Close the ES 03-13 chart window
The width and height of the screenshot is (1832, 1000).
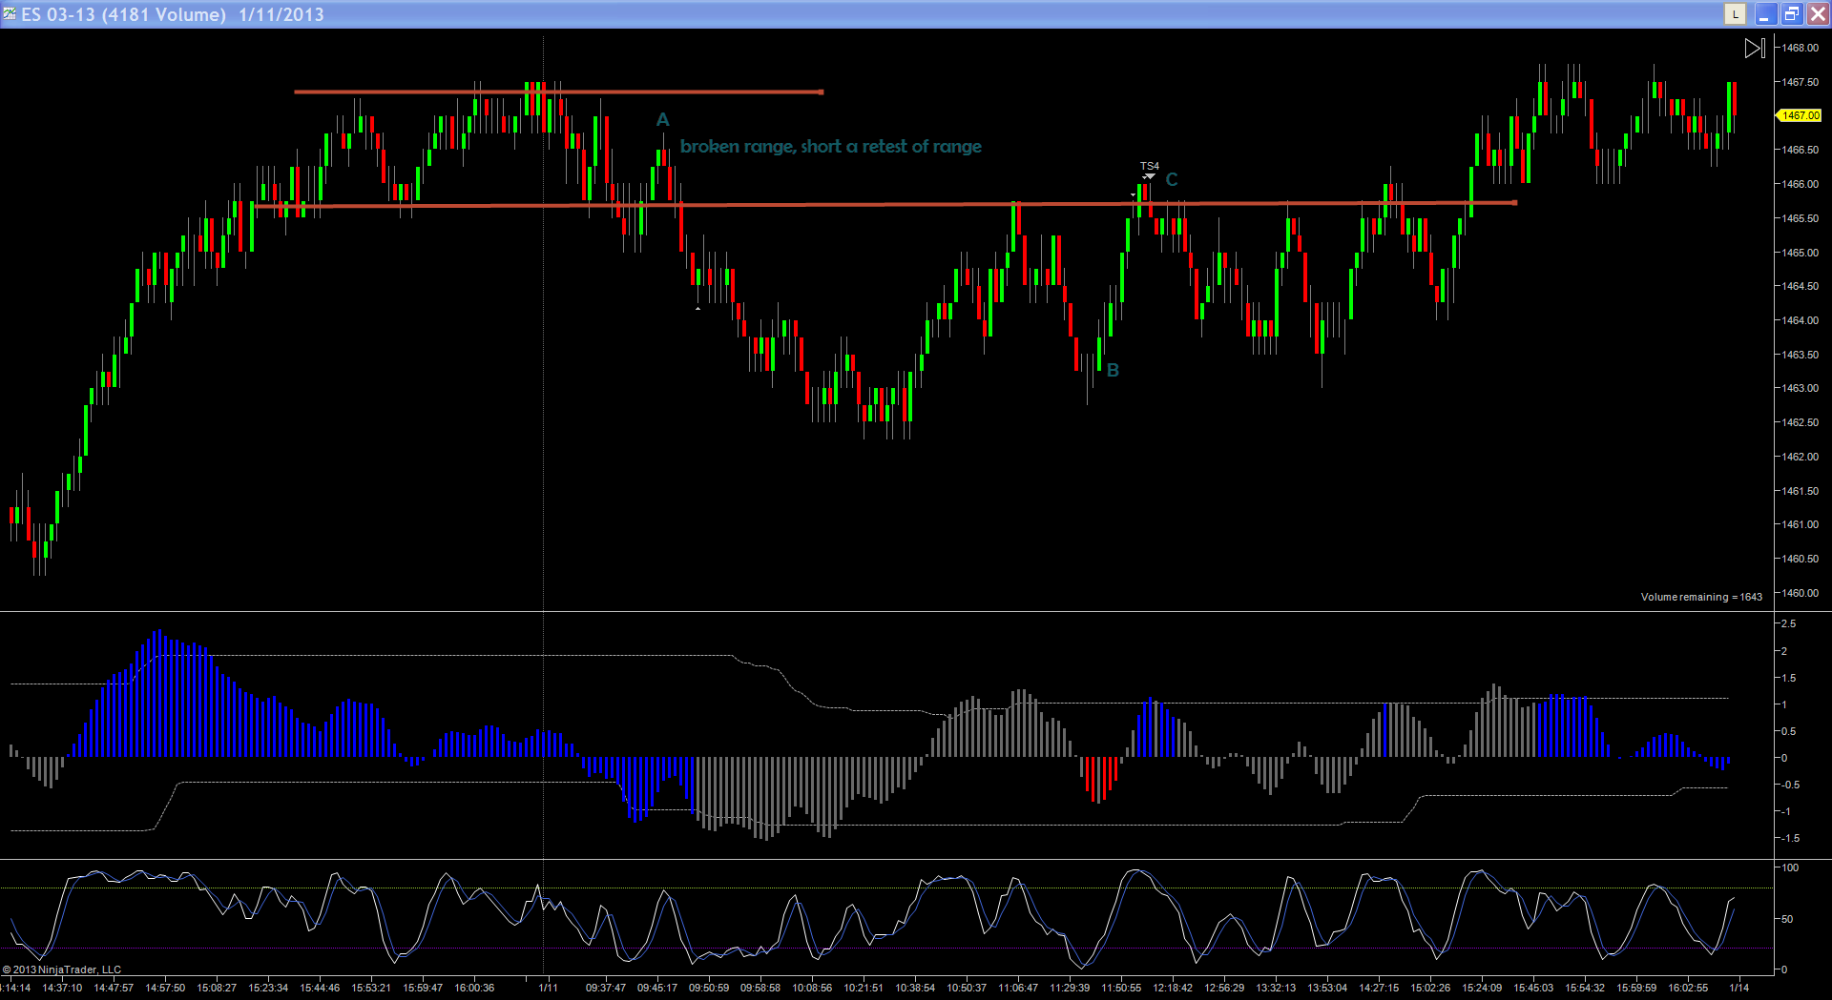coord(1818,13)
